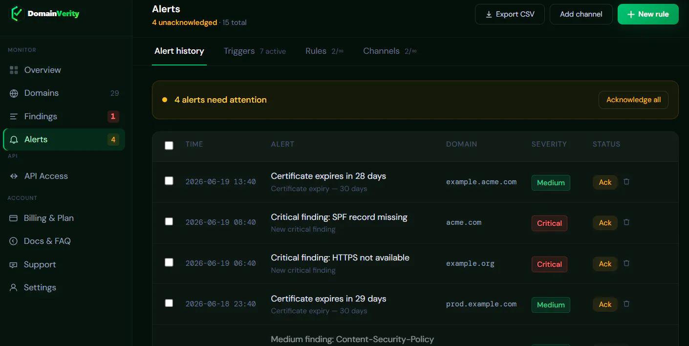Click the Critical badge for example.org
The height and width of the screenshot is (346, 689).
click(x=549, y=264)
